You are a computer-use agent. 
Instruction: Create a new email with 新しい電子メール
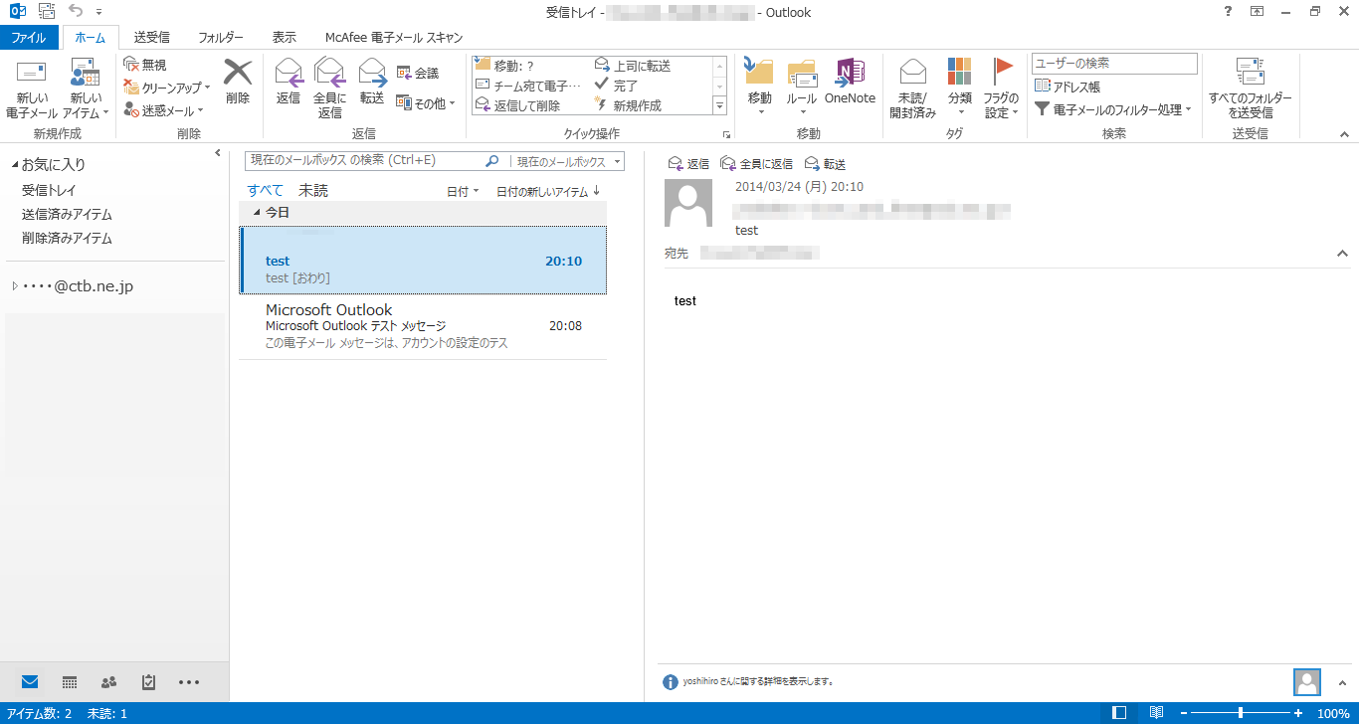pyautogui.click(x=32, y=90)
